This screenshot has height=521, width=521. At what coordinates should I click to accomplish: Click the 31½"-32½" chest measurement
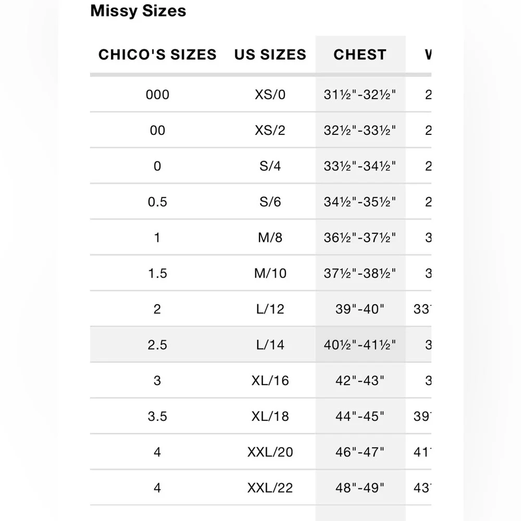pyautogui.click(x=360, y=95)
